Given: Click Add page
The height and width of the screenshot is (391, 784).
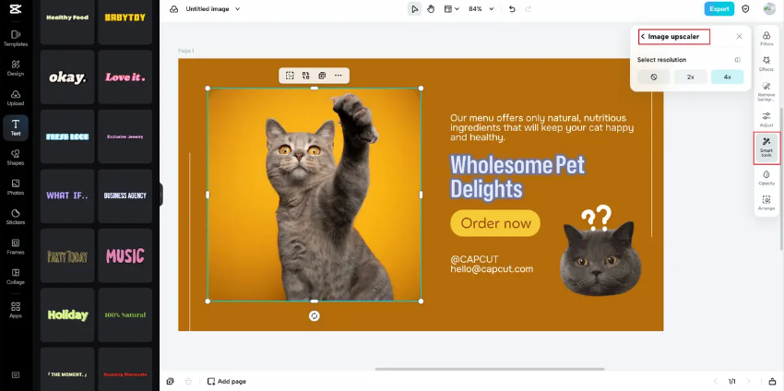Looking at the screenshot, I should click(x=227, y=382).
